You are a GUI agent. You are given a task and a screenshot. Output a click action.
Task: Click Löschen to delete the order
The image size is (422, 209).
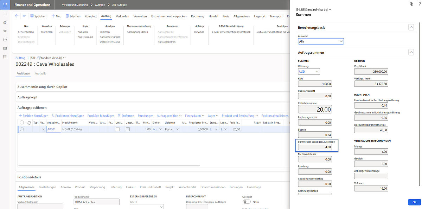point(73,16)
